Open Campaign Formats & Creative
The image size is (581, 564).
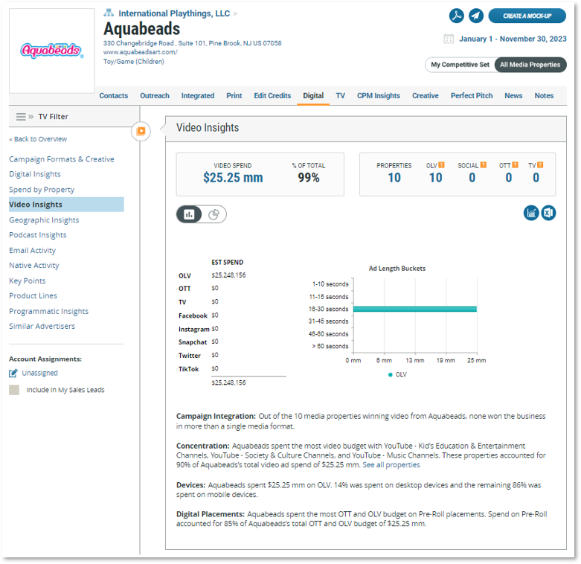62,159
